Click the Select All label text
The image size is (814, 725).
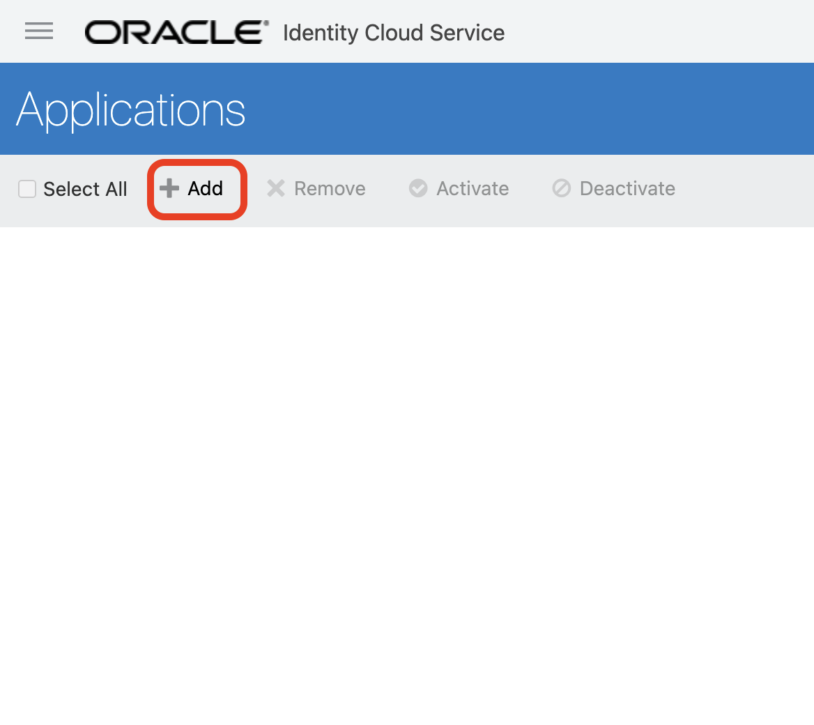click(x=85, y=189)
